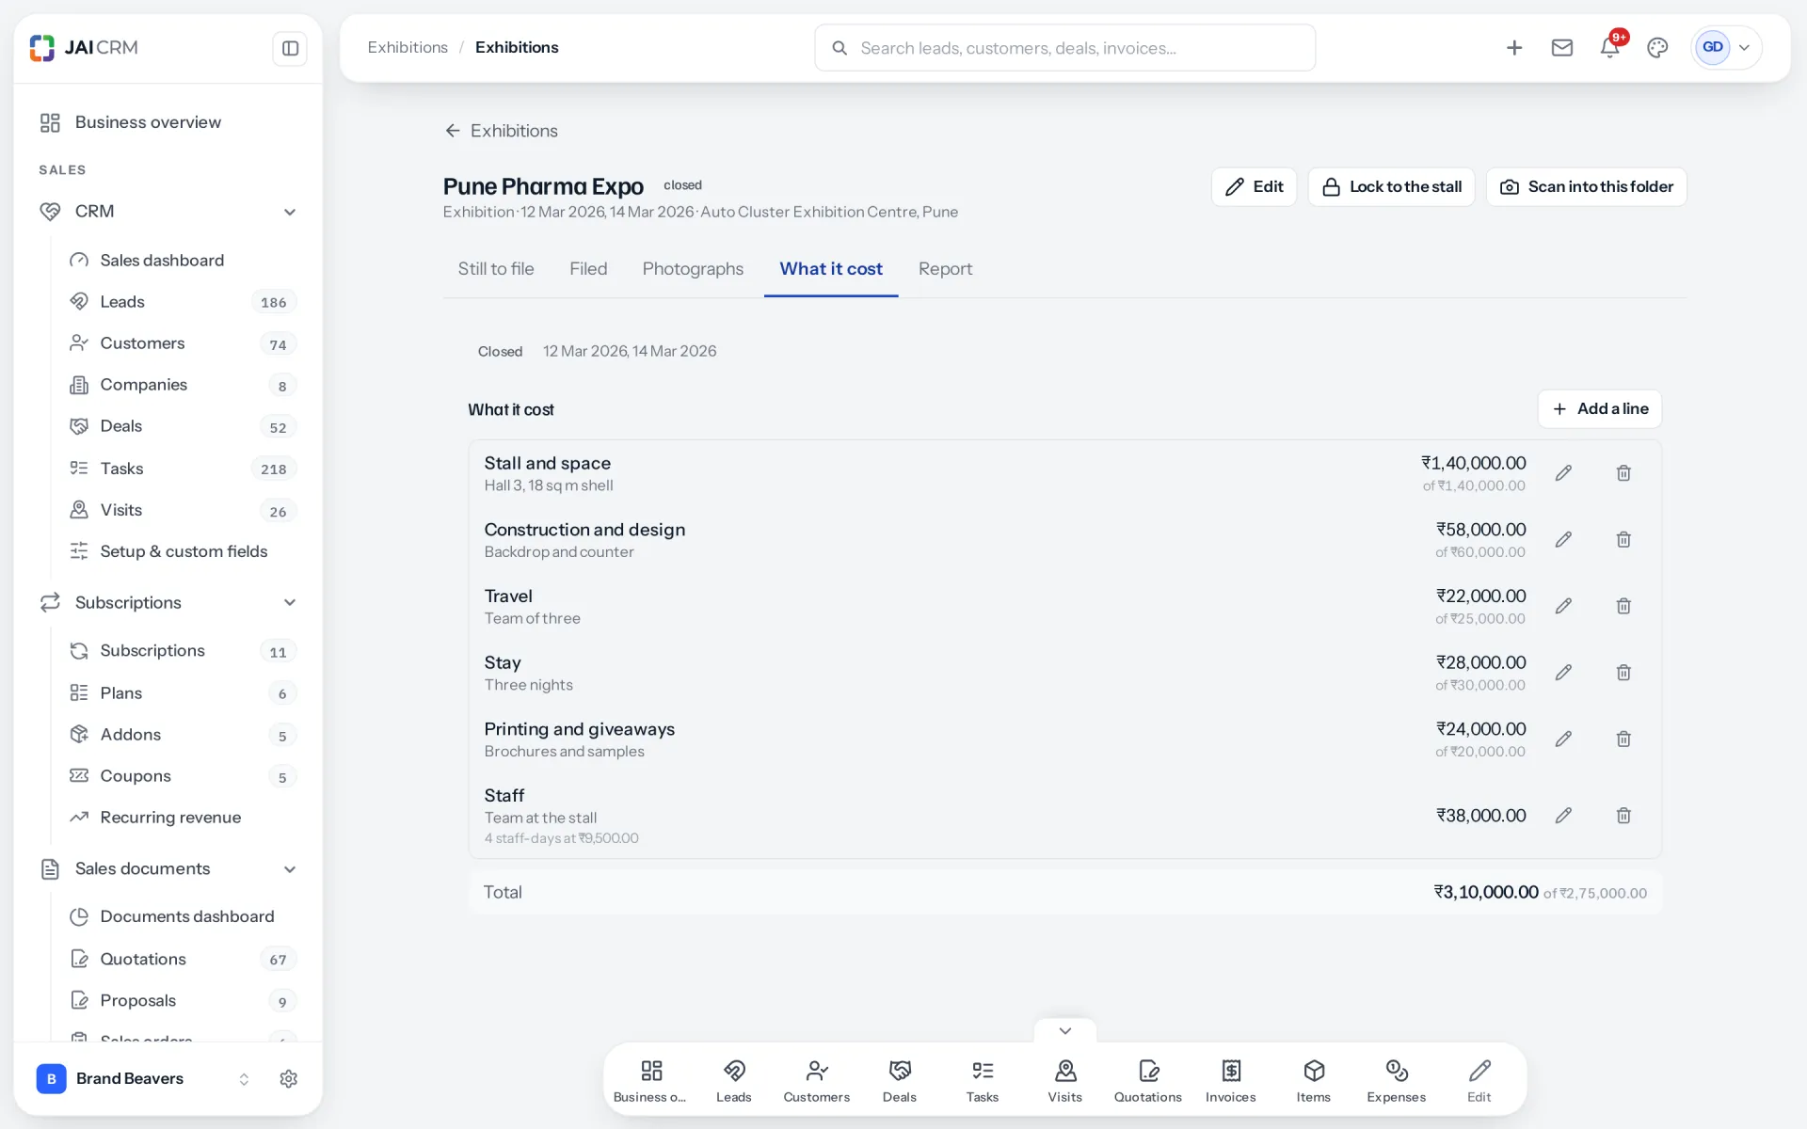The height and width of the screenshot is (1129, 1807).
Task: Open the mail inbox icon
Action: pos(1562,47)
